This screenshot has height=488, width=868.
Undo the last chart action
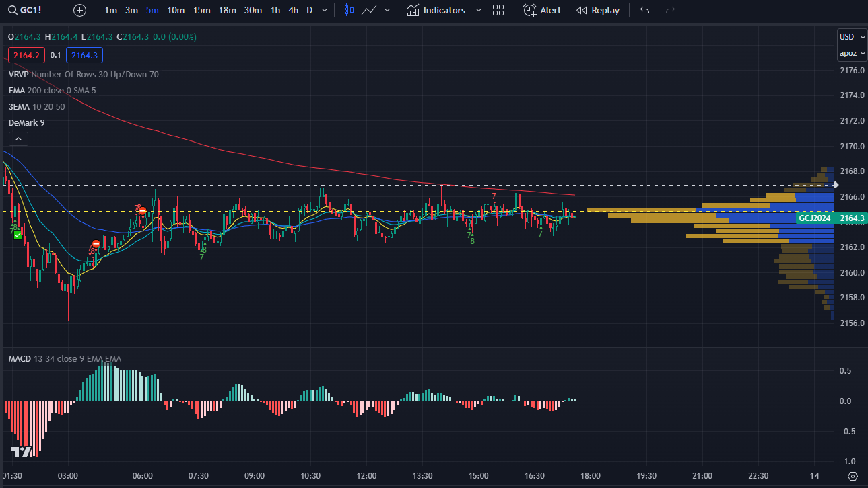pyautogui.click(x=644, y=10)
